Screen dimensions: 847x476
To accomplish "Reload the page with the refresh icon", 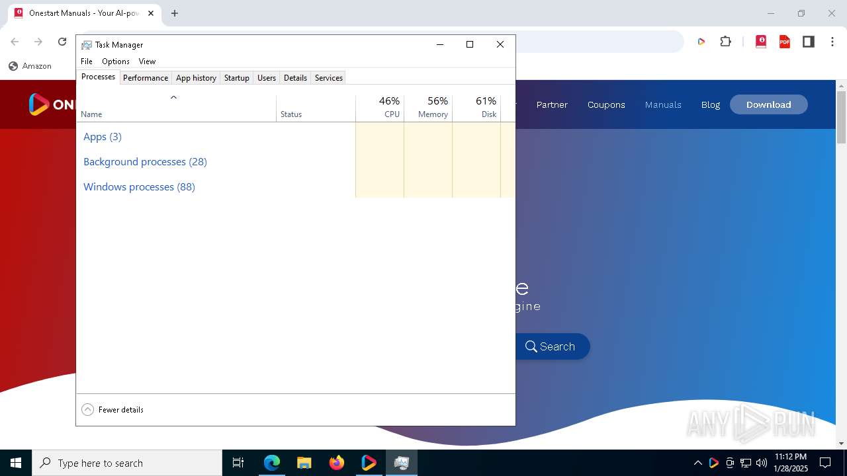I will pos(62,42).
